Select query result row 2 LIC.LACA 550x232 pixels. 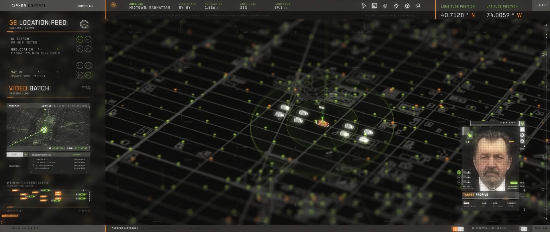59,162
